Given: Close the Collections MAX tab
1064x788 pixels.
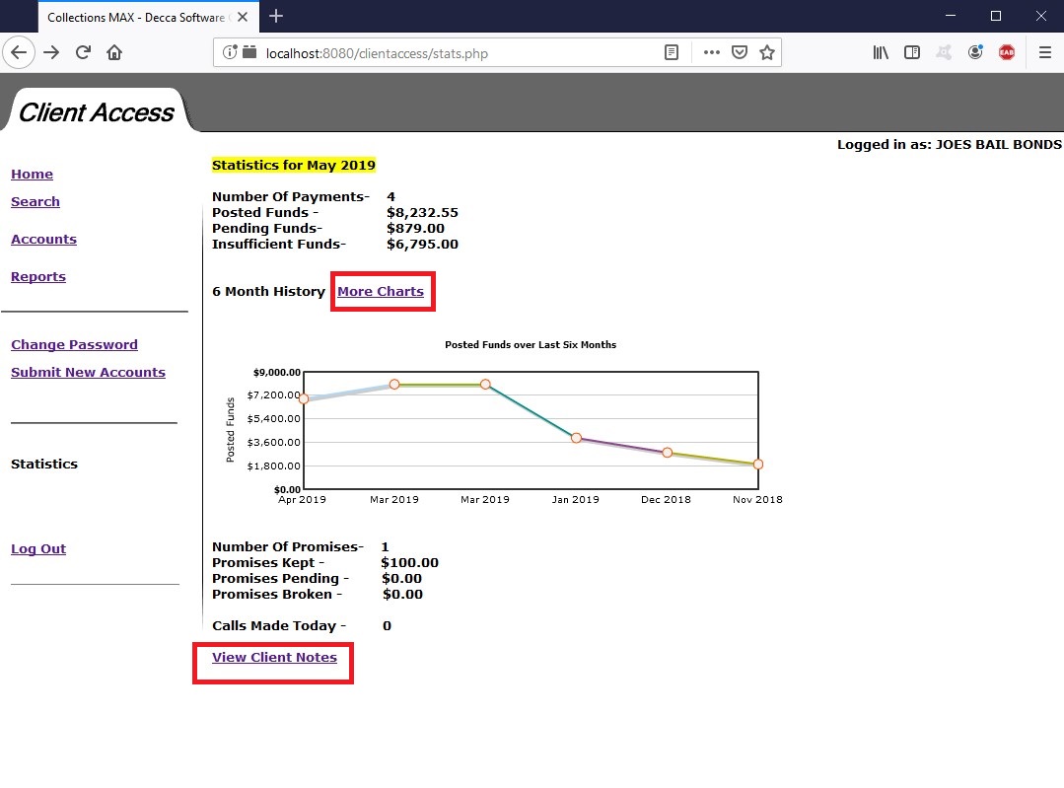Looking at the screenshot, I should click(243, 17).
